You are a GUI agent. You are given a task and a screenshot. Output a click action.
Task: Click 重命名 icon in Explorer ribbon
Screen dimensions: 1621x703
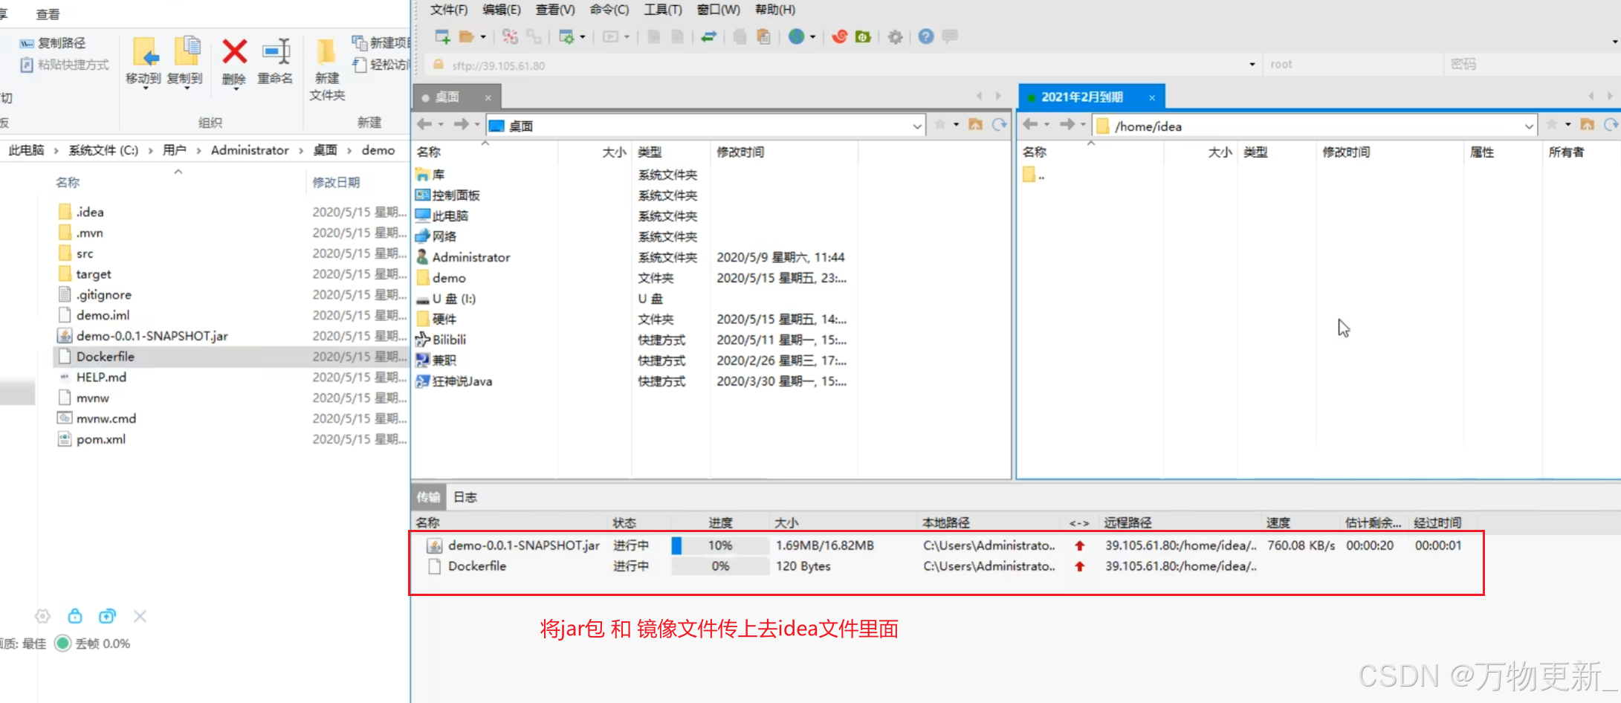point(276,52)
